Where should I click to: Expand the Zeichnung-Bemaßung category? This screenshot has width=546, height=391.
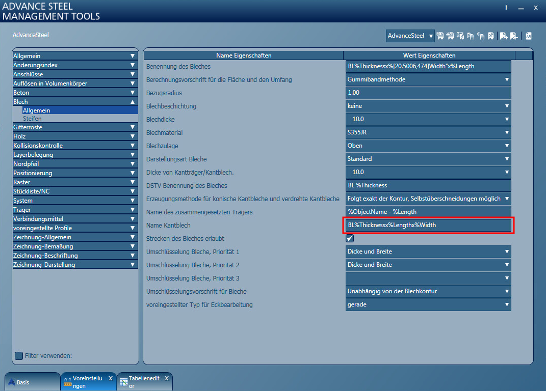pyautogui.click(x=75, y=246)
